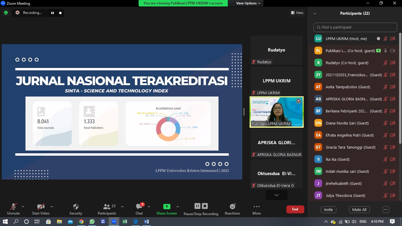Viewport: 402px width, 226px height.
Task: Select participant Gracia Tara Tanonggi
Action: [x=354, y=147]
